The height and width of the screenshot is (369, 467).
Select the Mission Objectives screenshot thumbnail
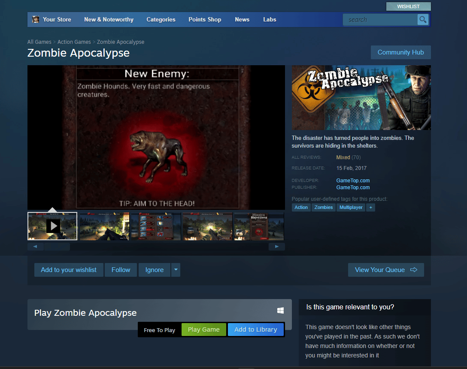(259, 226)
